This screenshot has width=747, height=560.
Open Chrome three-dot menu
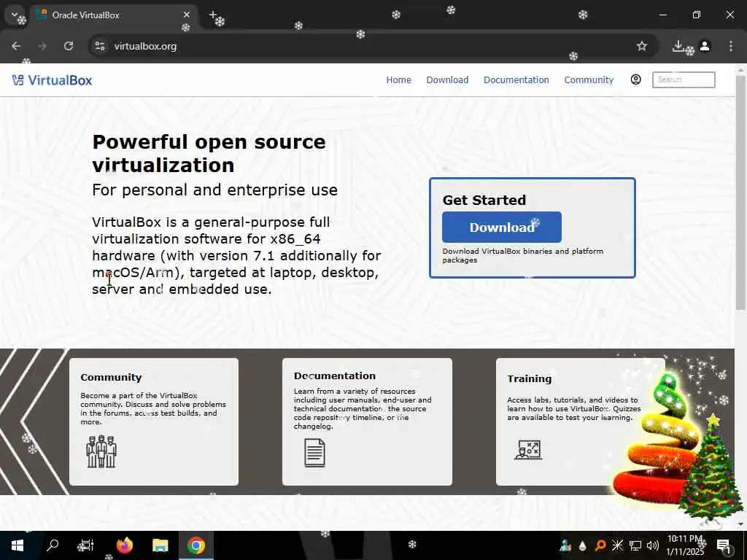tap(731, 46)
